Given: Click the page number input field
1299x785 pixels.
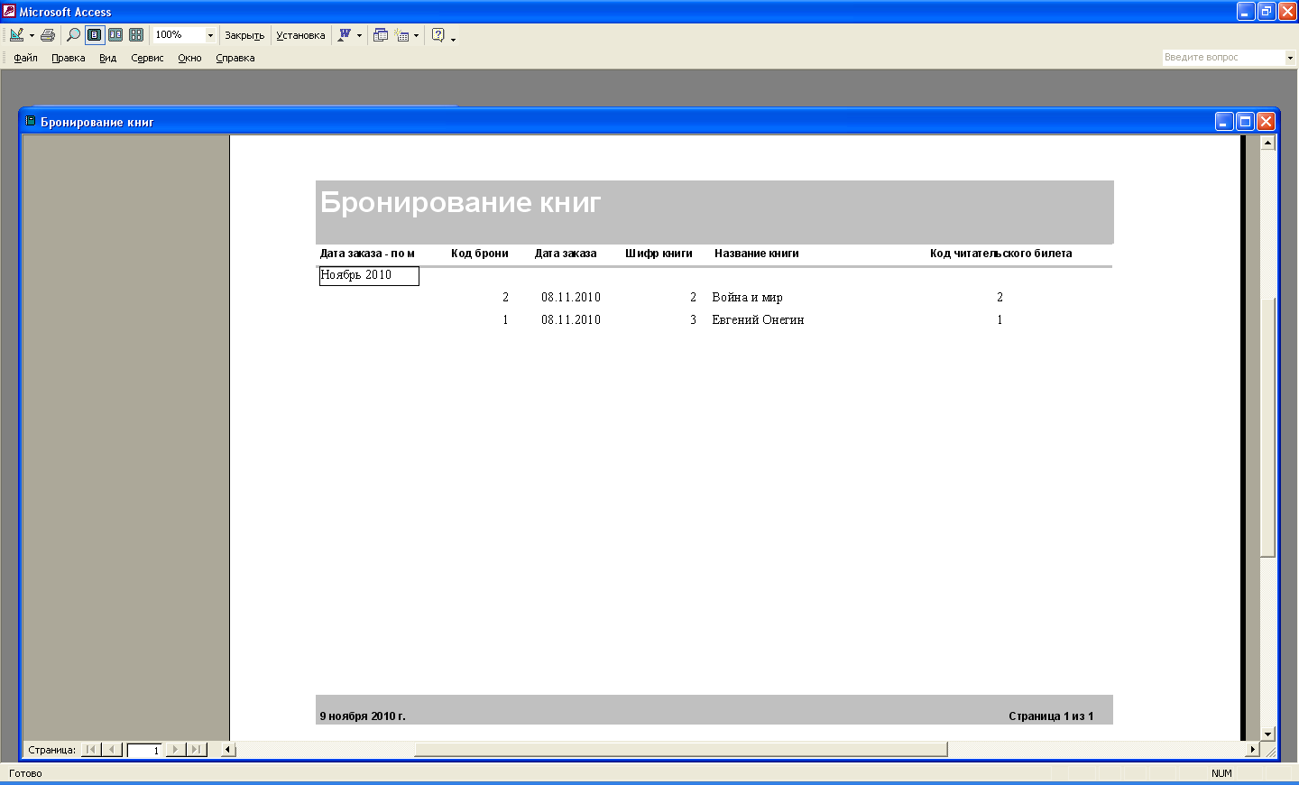Looking at the screenshot, I should tap(144, 750).
